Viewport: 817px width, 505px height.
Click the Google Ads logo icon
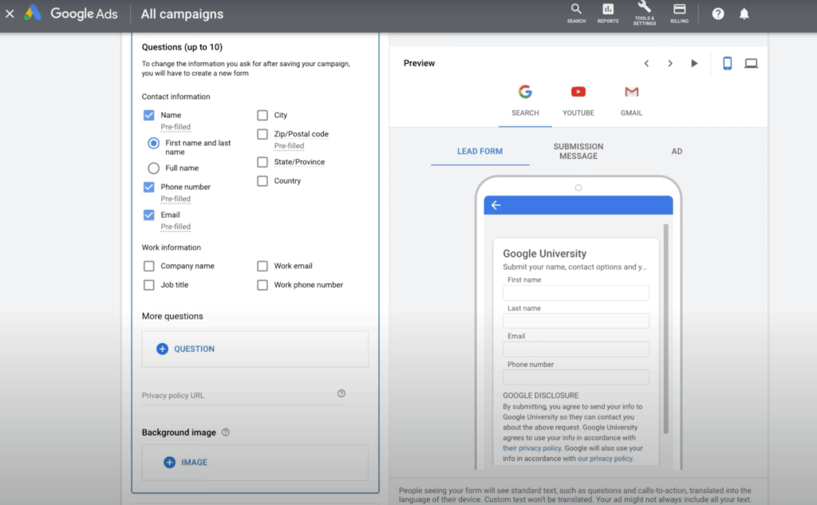[x=33, y=14]
